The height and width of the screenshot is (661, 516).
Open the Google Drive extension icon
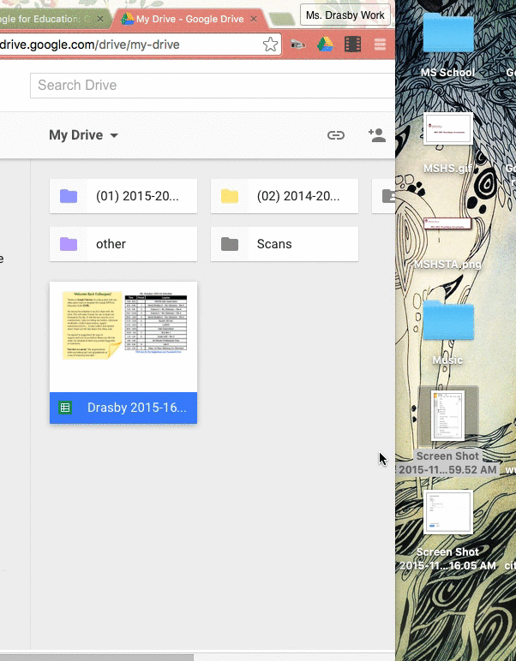click(325, 45)
